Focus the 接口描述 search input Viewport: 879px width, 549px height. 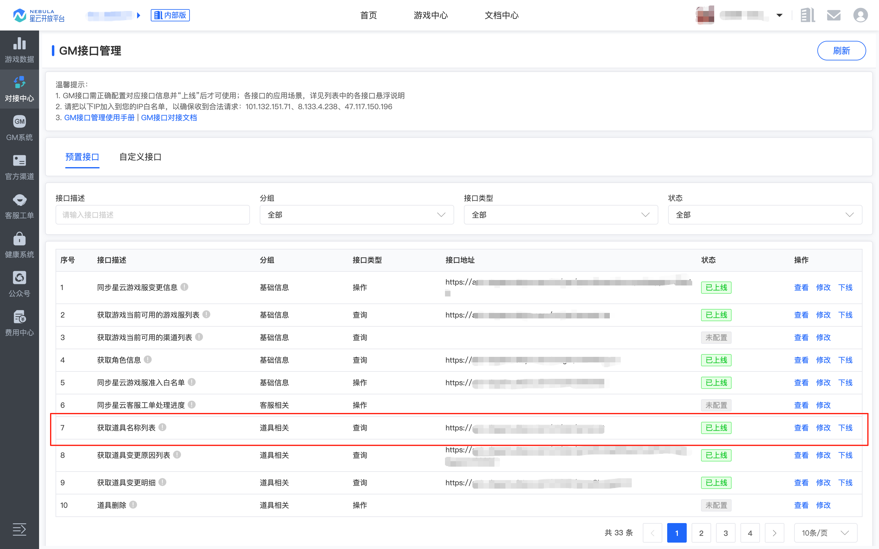click(x=153, y=215)
